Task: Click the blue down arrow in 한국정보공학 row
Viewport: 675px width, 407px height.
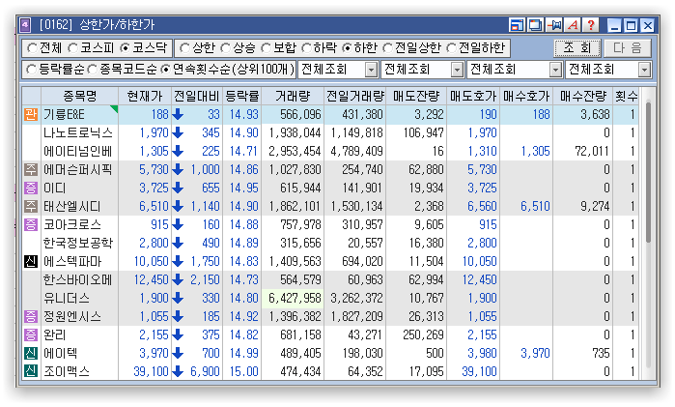Action: click(x=178, y=243)
